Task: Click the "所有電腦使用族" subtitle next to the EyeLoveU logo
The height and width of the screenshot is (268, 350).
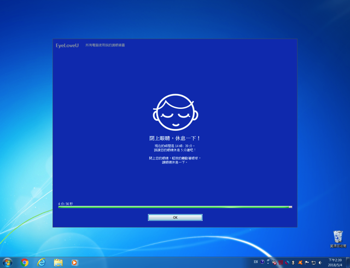Action: coord(105,45)
